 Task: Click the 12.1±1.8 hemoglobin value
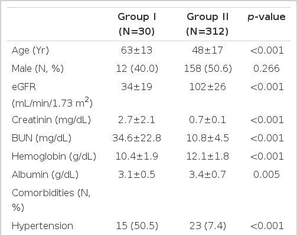point(207,157)
